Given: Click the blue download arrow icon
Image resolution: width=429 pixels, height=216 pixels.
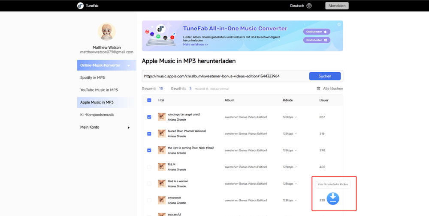Looking at the screenshot, I should click(x=333, y=198).
